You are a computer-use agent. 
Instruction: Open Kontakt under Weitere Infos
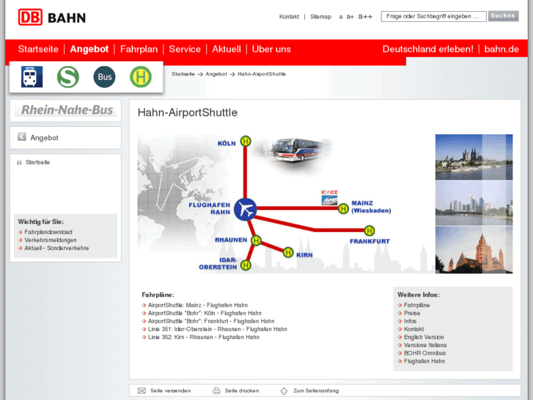[413, 330]
